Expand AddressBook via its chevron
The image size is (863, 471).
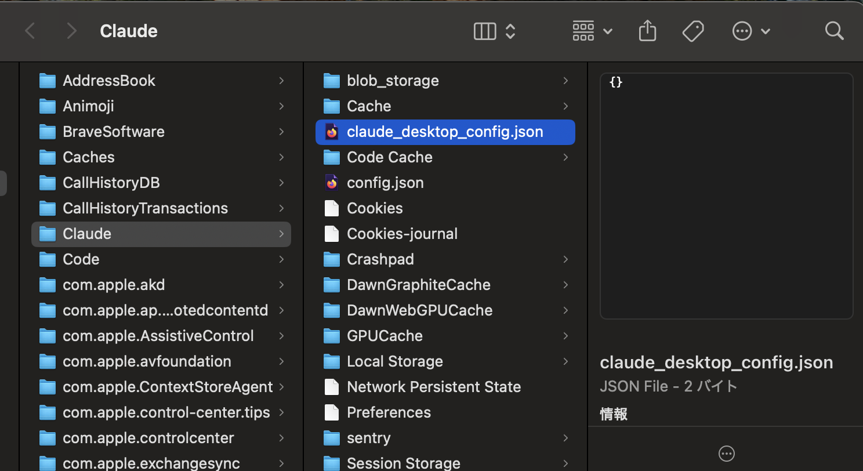point(281,81)
